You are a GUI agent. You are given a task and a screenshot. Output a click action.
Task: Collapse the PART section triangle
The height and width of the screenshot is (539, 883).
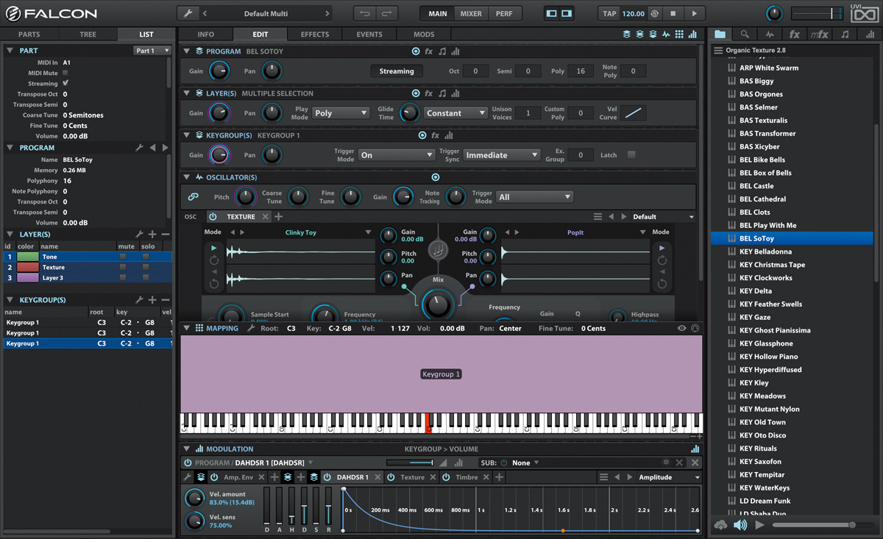point(10,51)
